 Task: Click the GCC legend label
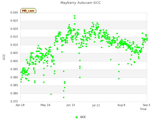click(x=83, y=117)
